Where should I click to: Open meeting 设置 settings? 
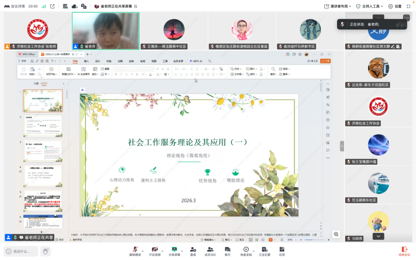[x=395, y=6]
